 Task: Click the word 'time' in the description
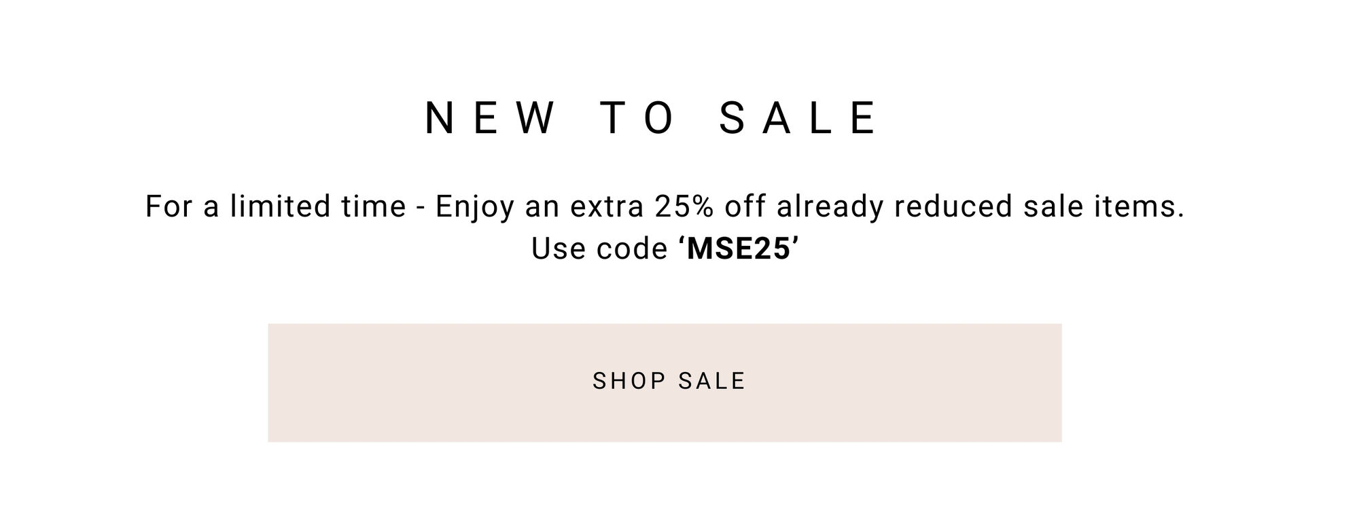click(374, 206)
